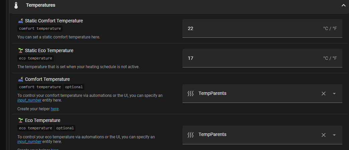Open the Eco Temperature entity dropdown arrow
349x150 pixels.
tap(334, 135)
